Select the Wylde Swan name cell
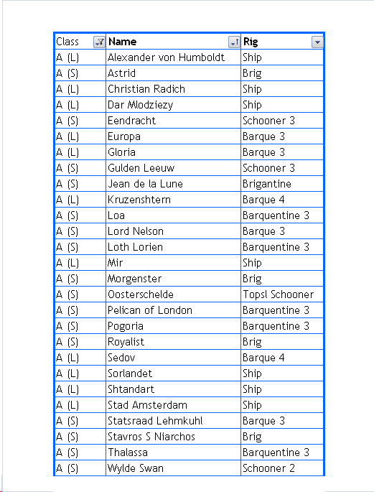 point(174,468)
